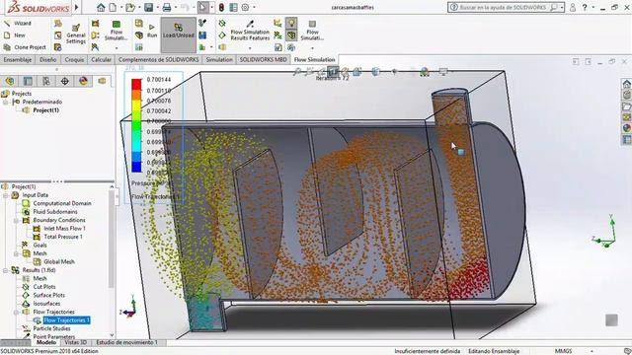Screen dimensions: 632x355
Task: Click the Print icon
Action: [x=167, y=7]
